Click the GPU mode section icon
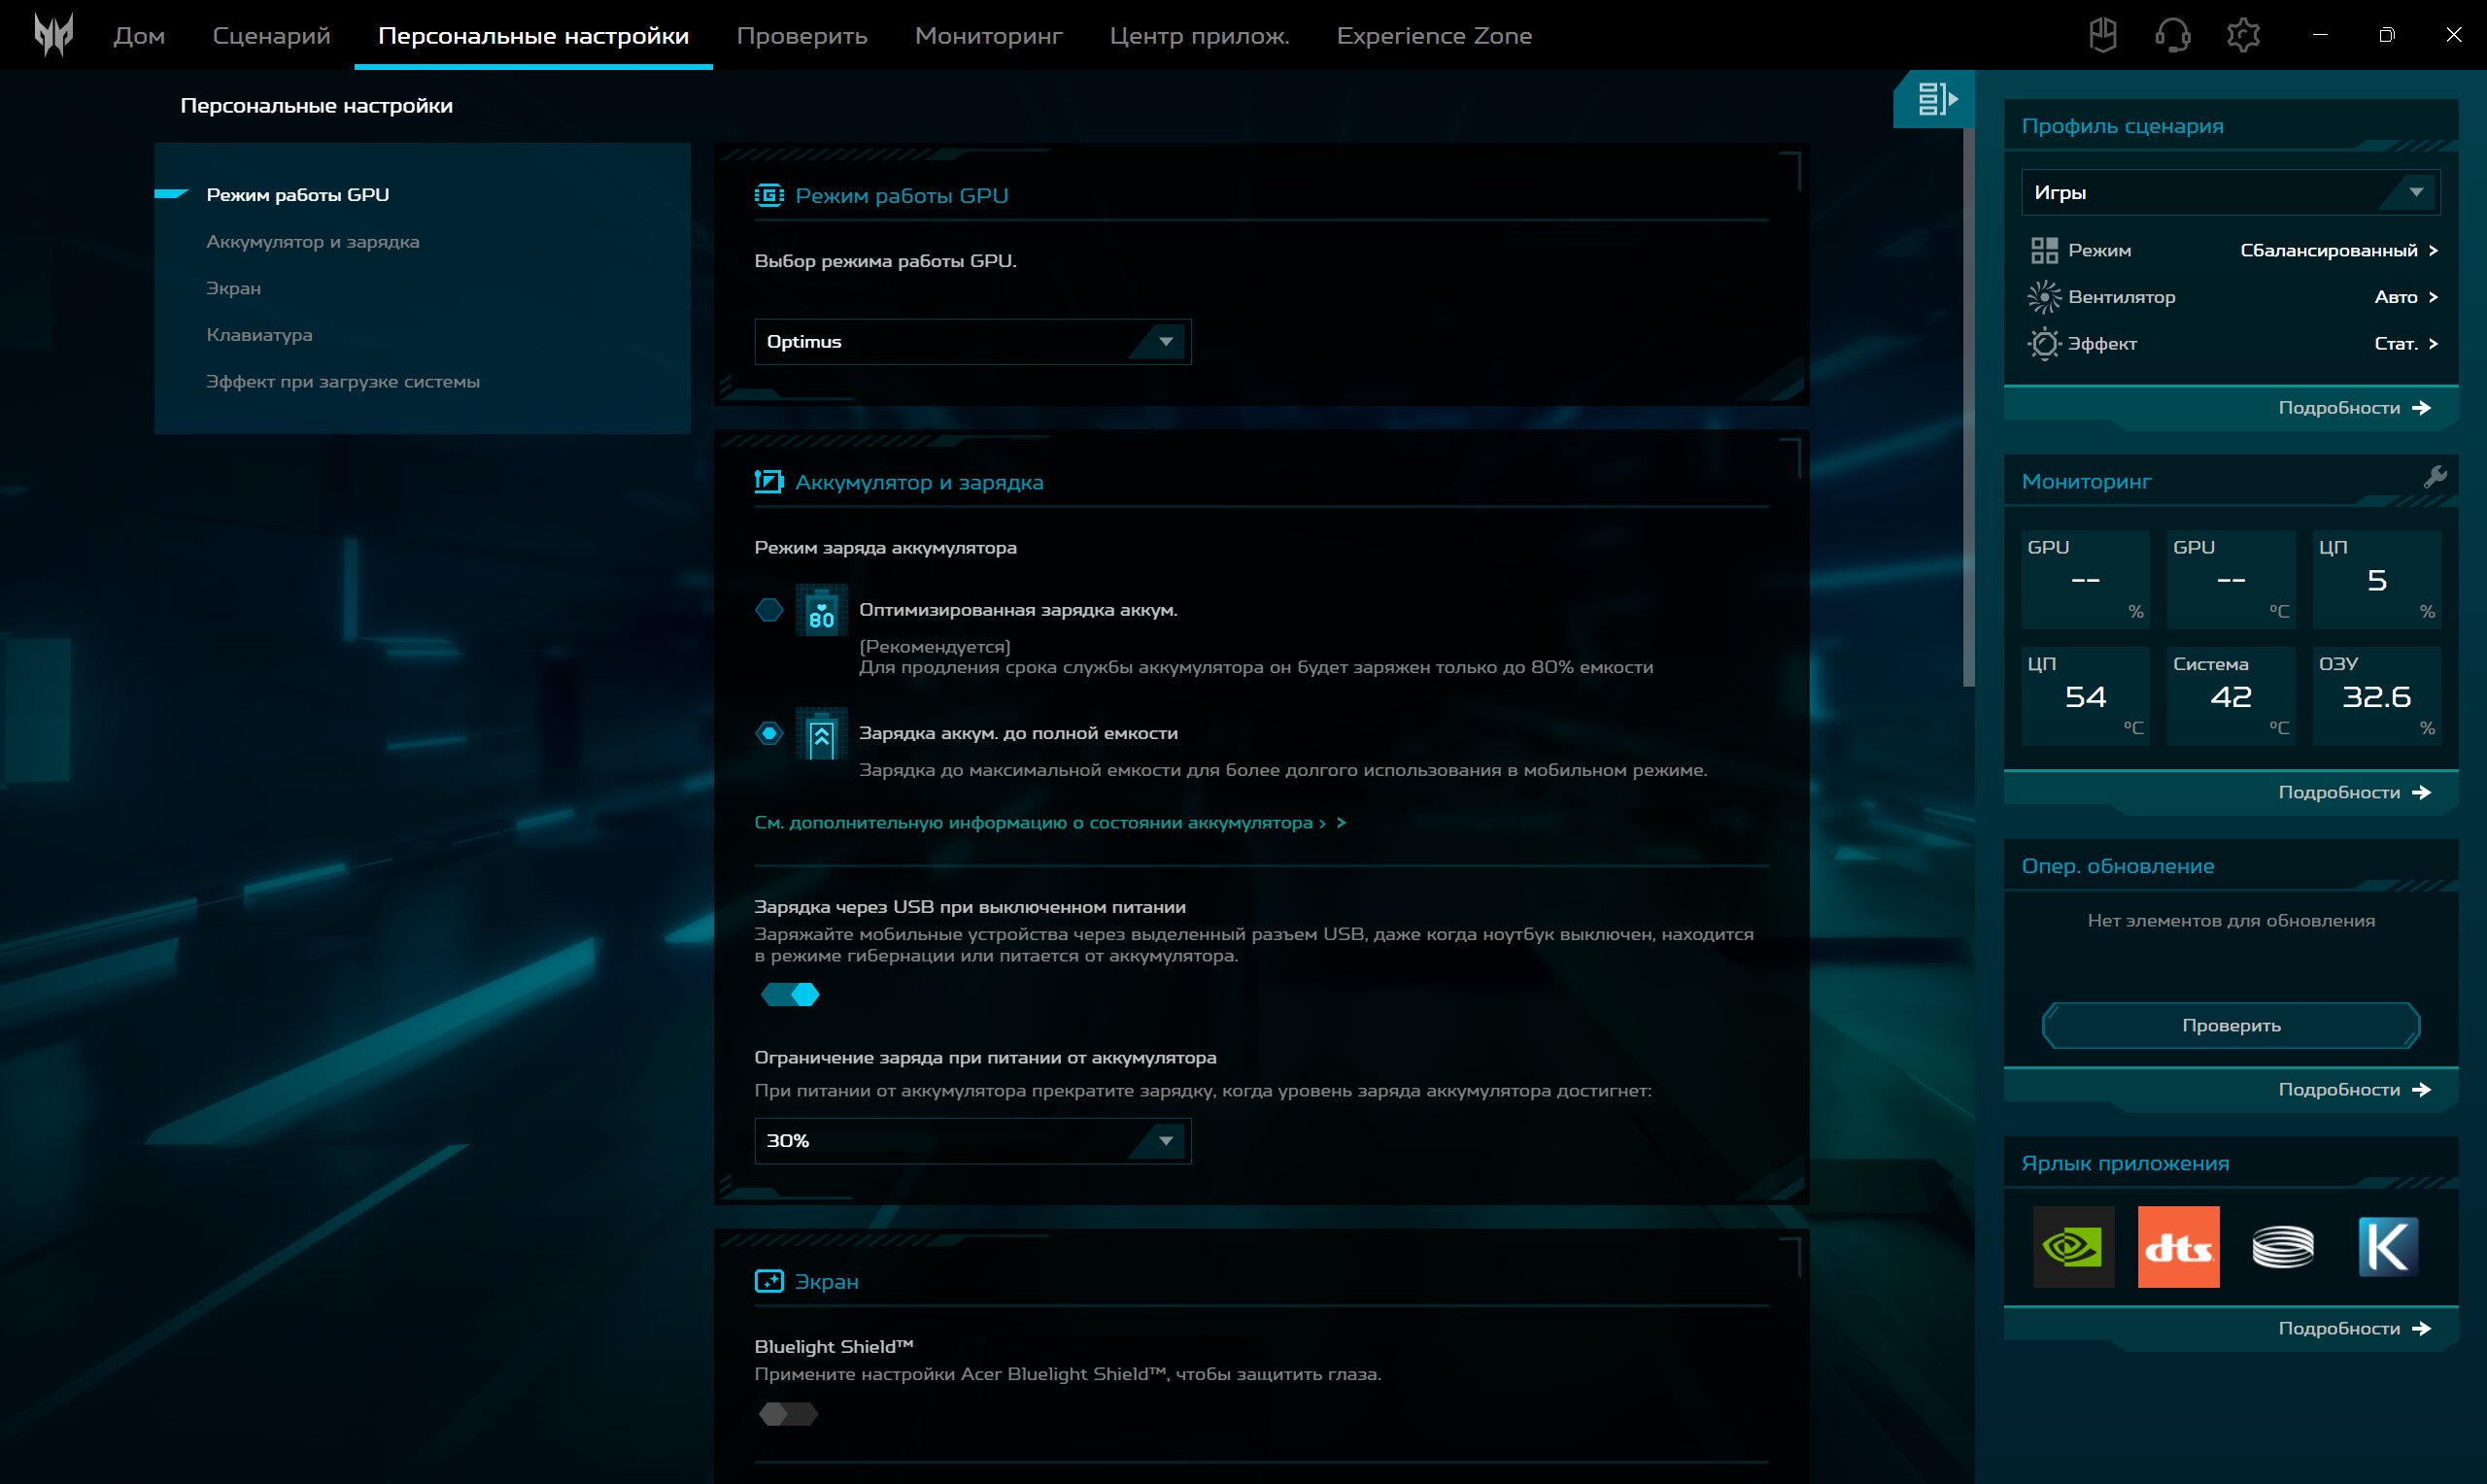This screenshot has height=1484, width=2487. [769, 195]
